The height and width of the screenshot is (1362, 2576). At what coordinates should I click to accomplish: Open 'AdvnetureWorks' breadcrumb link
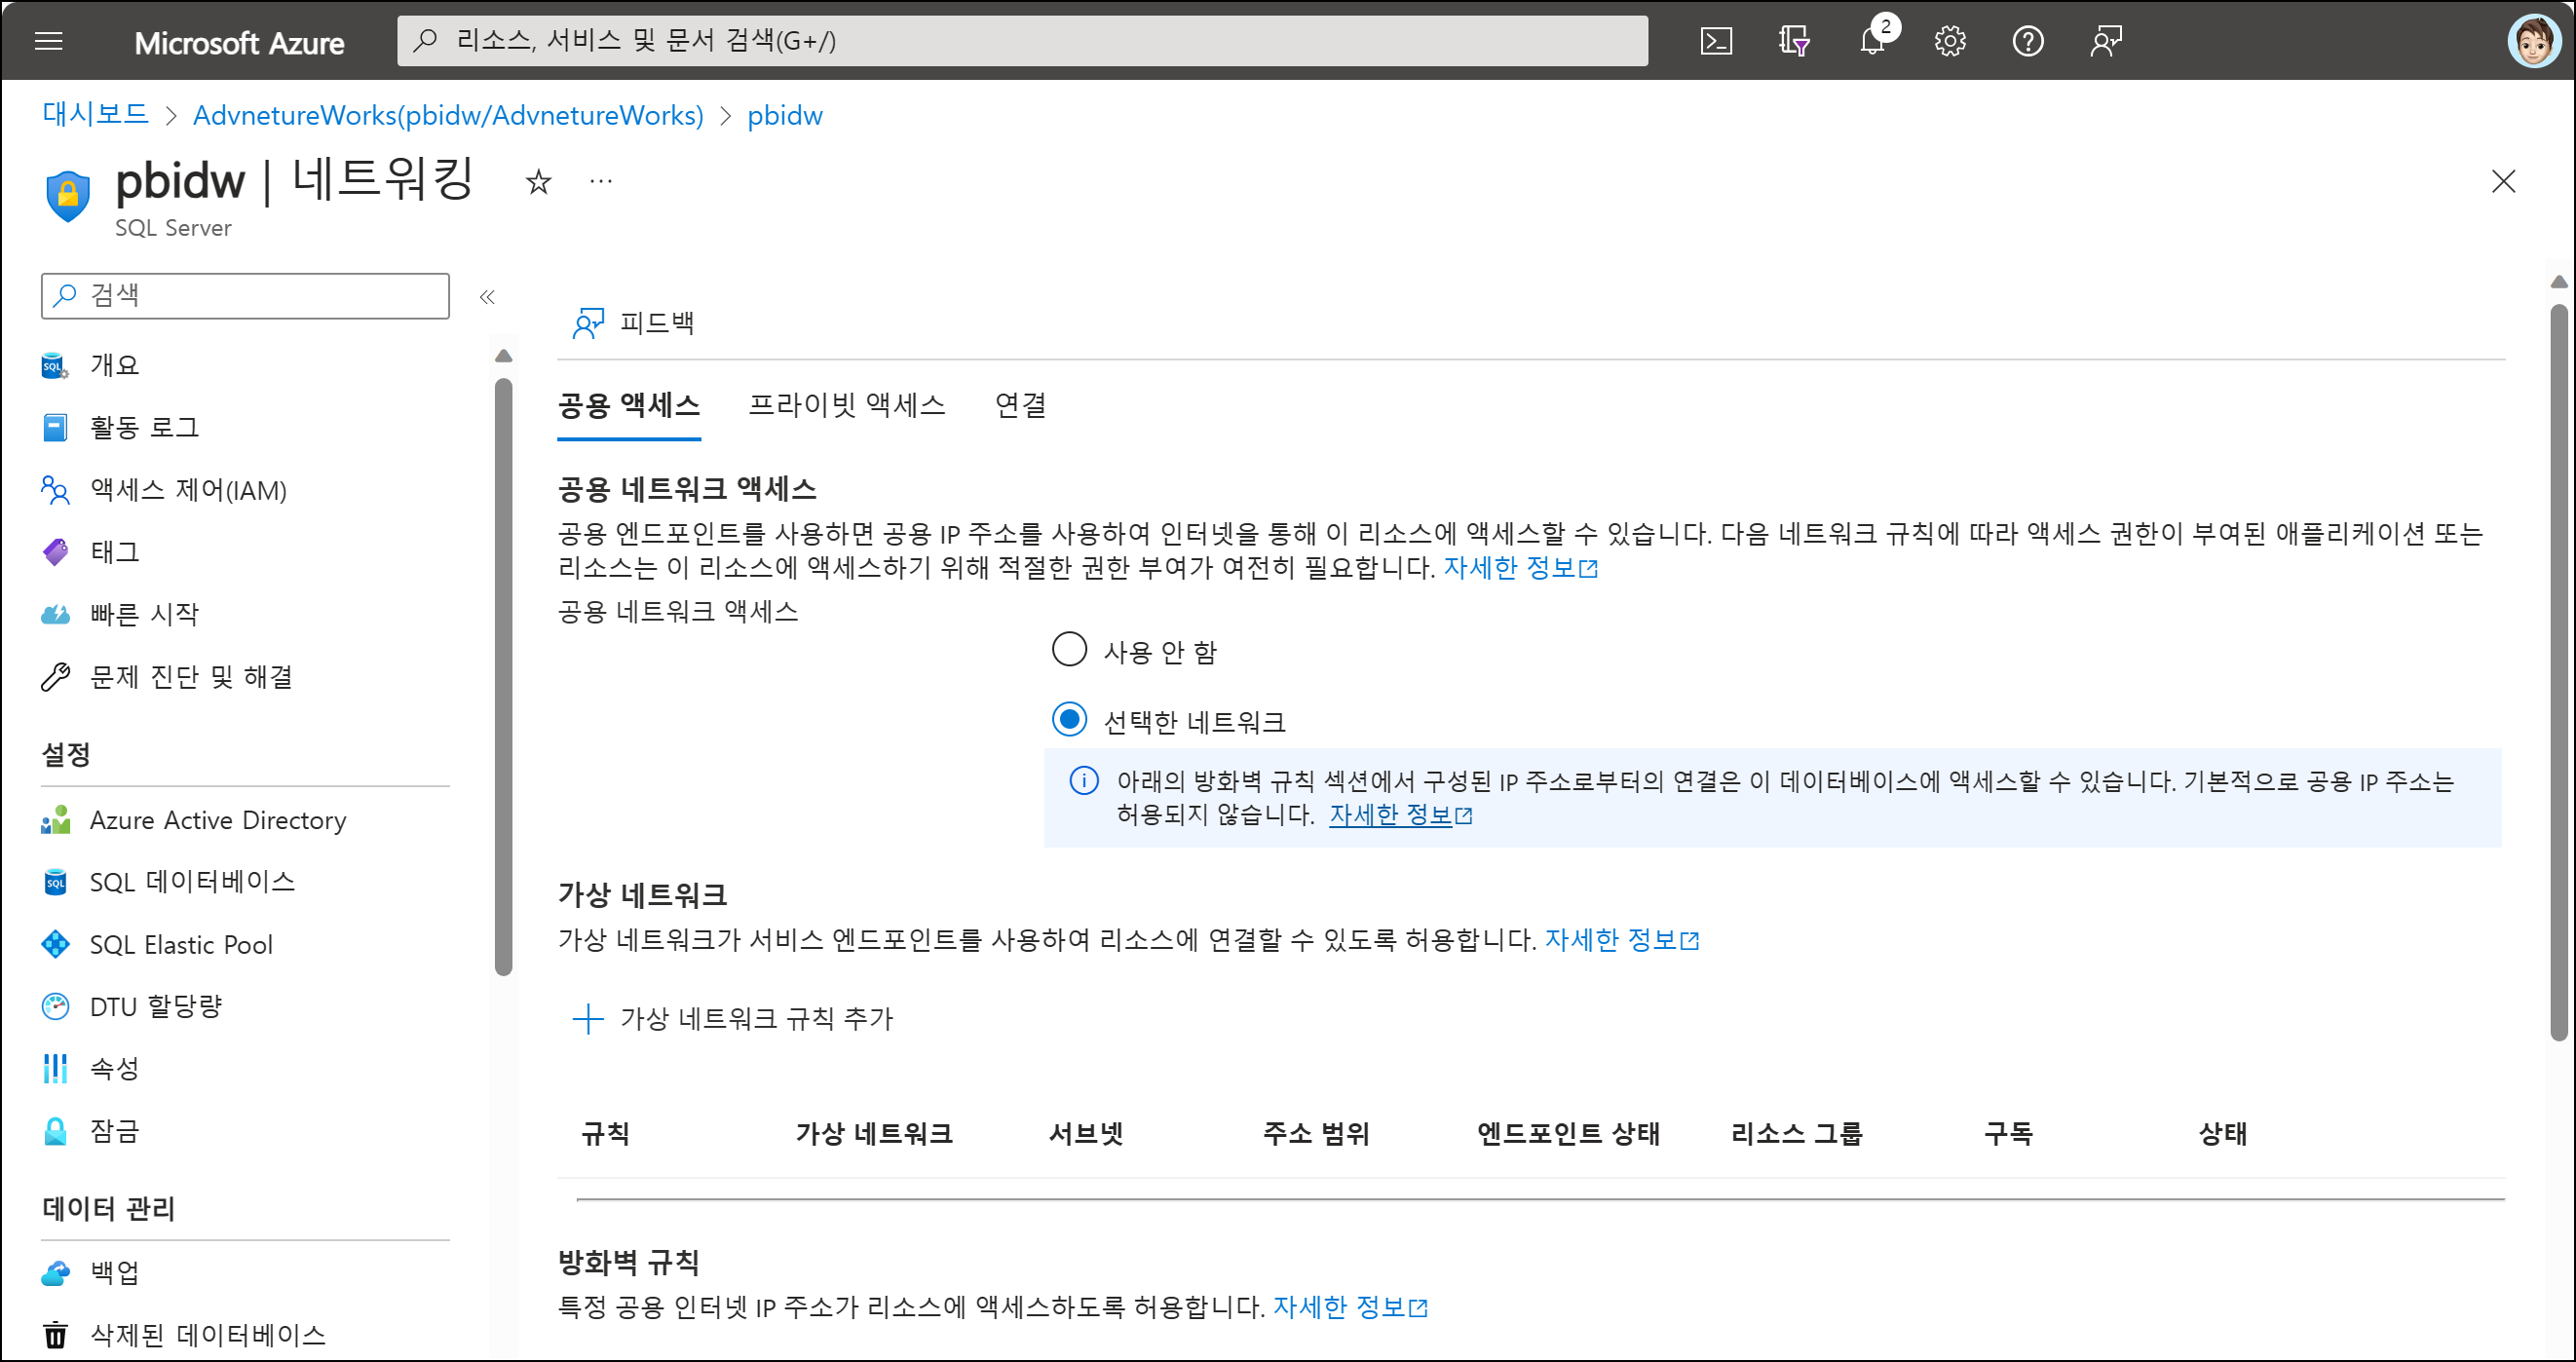[447, 116]
